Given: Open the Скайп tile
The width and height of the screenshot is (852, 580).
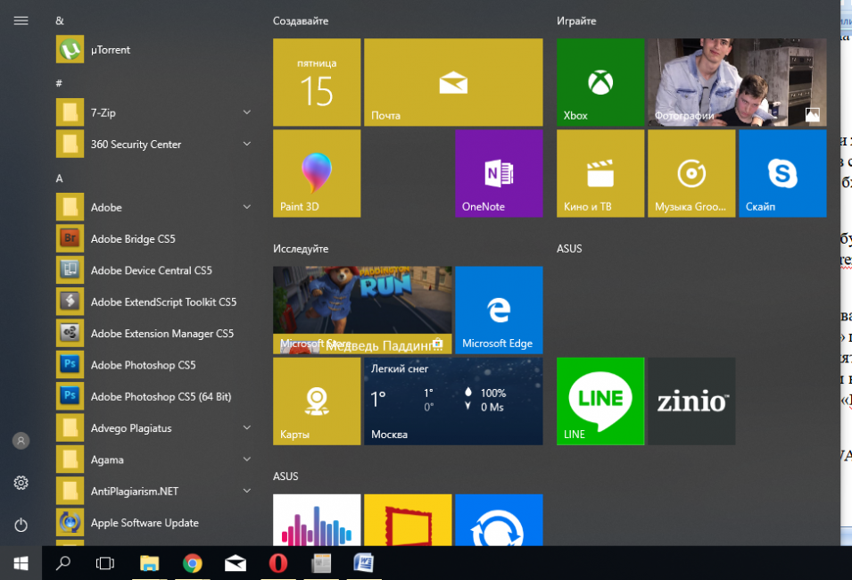Looking at the screenshot, I should (x=782, y=173).
